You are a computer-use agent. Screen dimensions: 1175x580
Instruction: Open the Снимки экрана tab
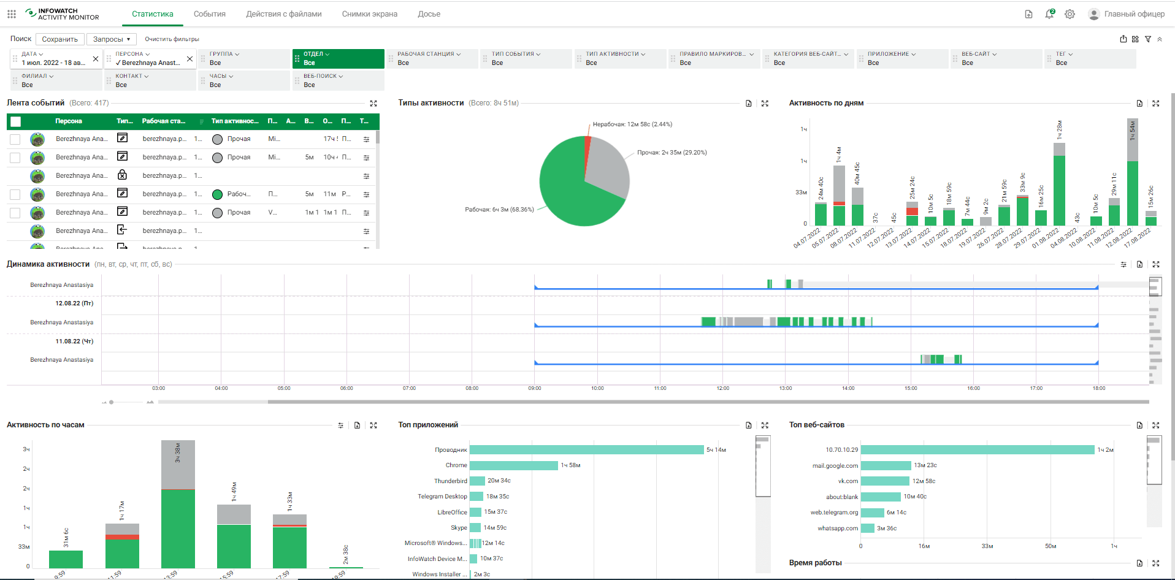pyautogui.click(x=369, y=14)
